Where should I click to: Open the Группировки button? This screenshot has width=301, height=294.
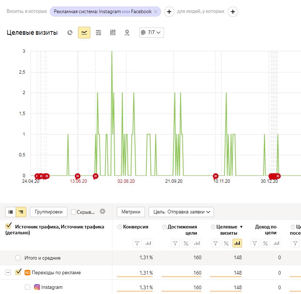49,212
